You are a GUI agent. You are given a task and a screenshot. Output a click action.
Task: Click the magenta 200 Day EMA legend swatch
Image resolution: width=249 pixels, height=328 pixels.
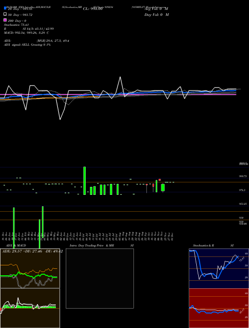pos(5,20)
